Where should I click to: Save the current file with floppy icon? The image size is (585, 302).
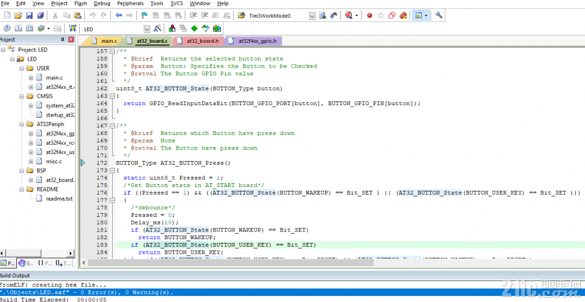29,16
